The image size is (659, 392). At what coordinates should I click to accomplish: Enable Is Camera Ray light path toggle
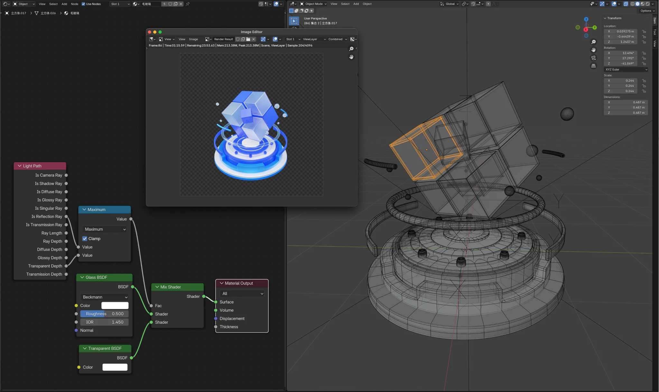[65, 175]
